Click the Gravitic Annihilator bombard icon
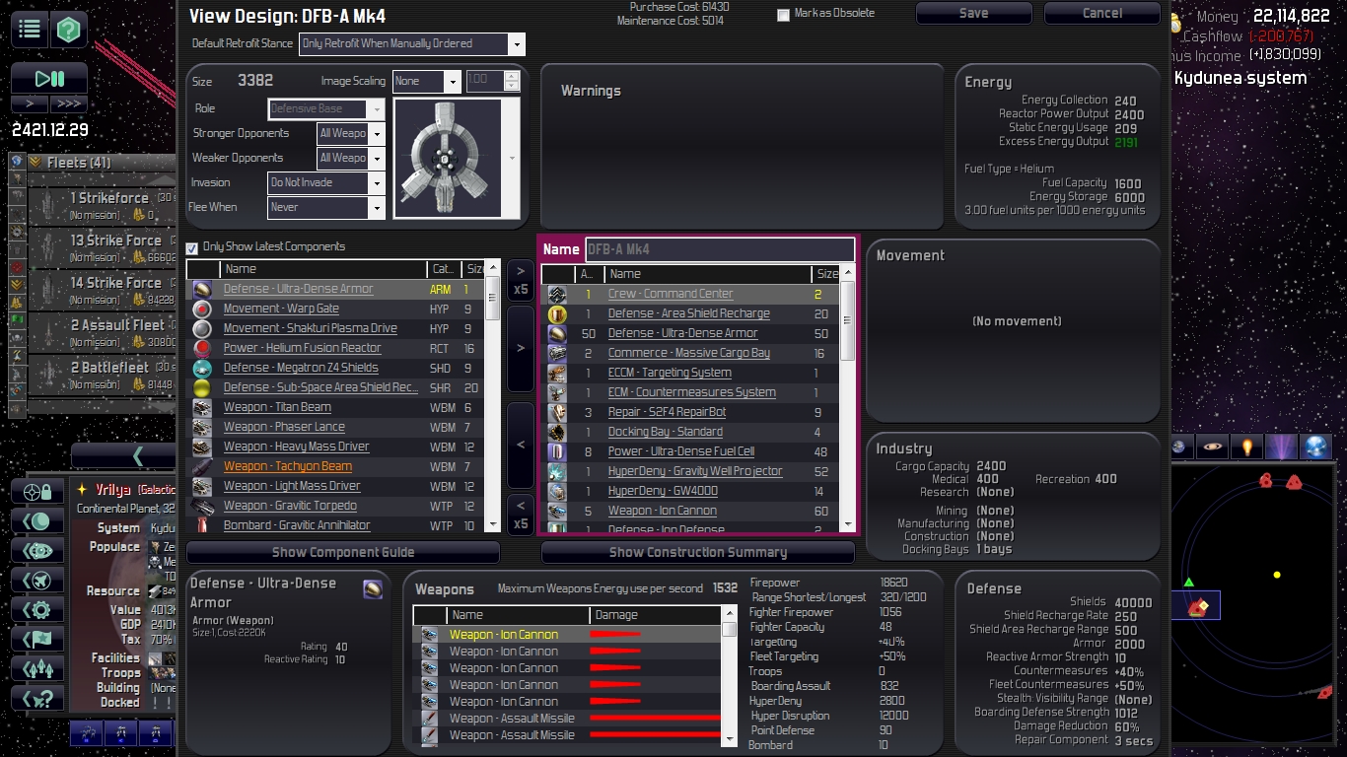This screenshot has width=1347, height=757. tap(202, 525)
